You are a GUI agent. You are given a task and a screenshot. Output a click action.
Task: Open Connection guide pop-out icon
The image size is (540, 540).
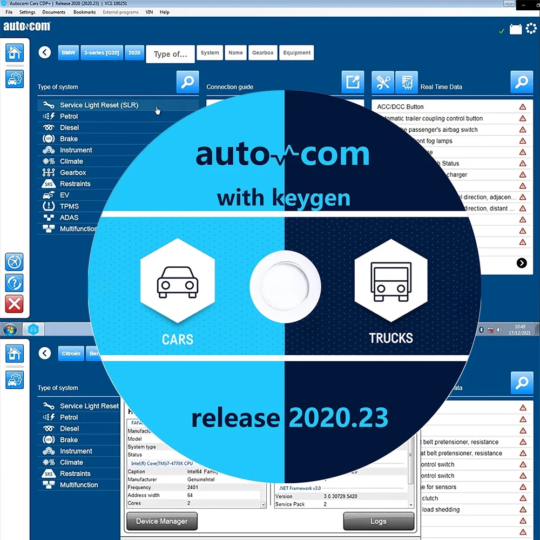(353, 82)
